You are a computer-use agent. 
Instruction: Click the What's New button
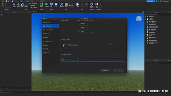click(151, 1)
